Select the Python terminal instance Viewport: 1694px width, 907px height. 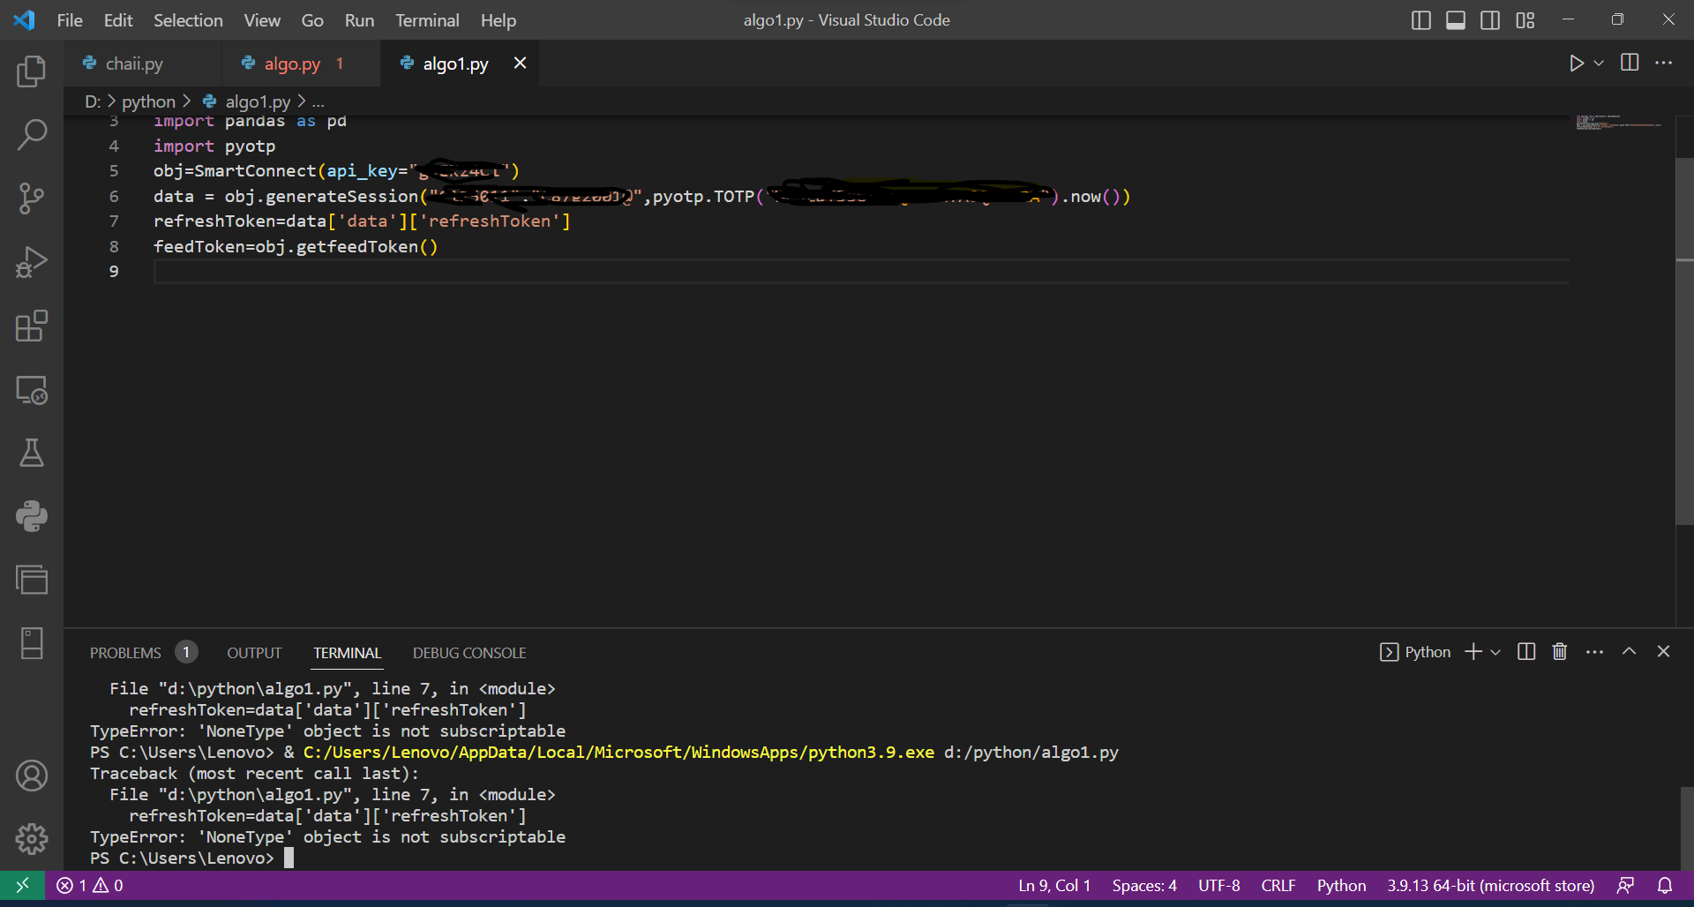click(1415, 652)
